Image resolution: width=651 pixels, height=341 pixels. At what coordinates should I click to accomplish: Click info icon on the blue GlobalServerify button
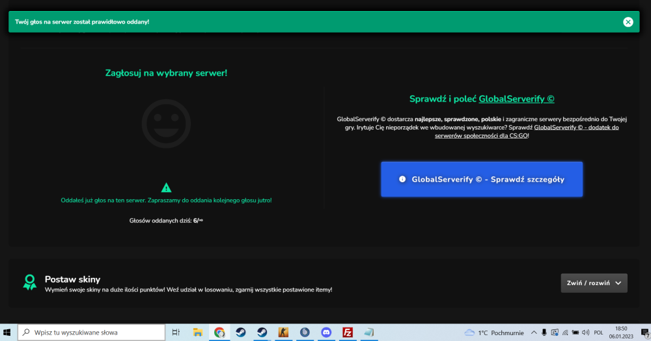402,179
